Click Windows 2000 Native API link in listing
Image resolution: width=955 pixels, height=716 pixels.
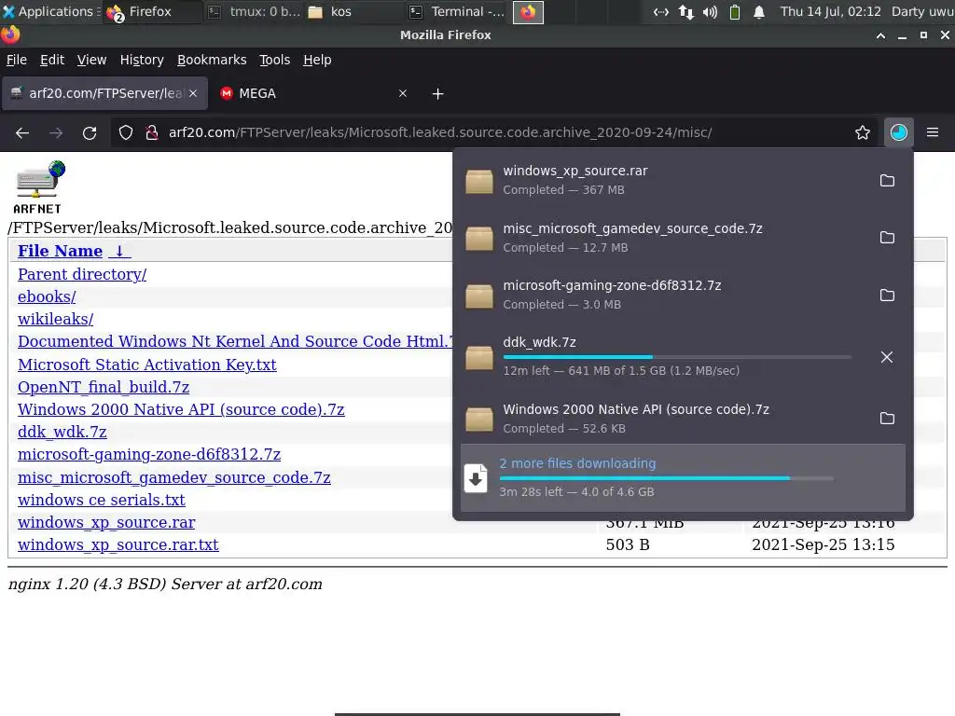tap(181, 410)
